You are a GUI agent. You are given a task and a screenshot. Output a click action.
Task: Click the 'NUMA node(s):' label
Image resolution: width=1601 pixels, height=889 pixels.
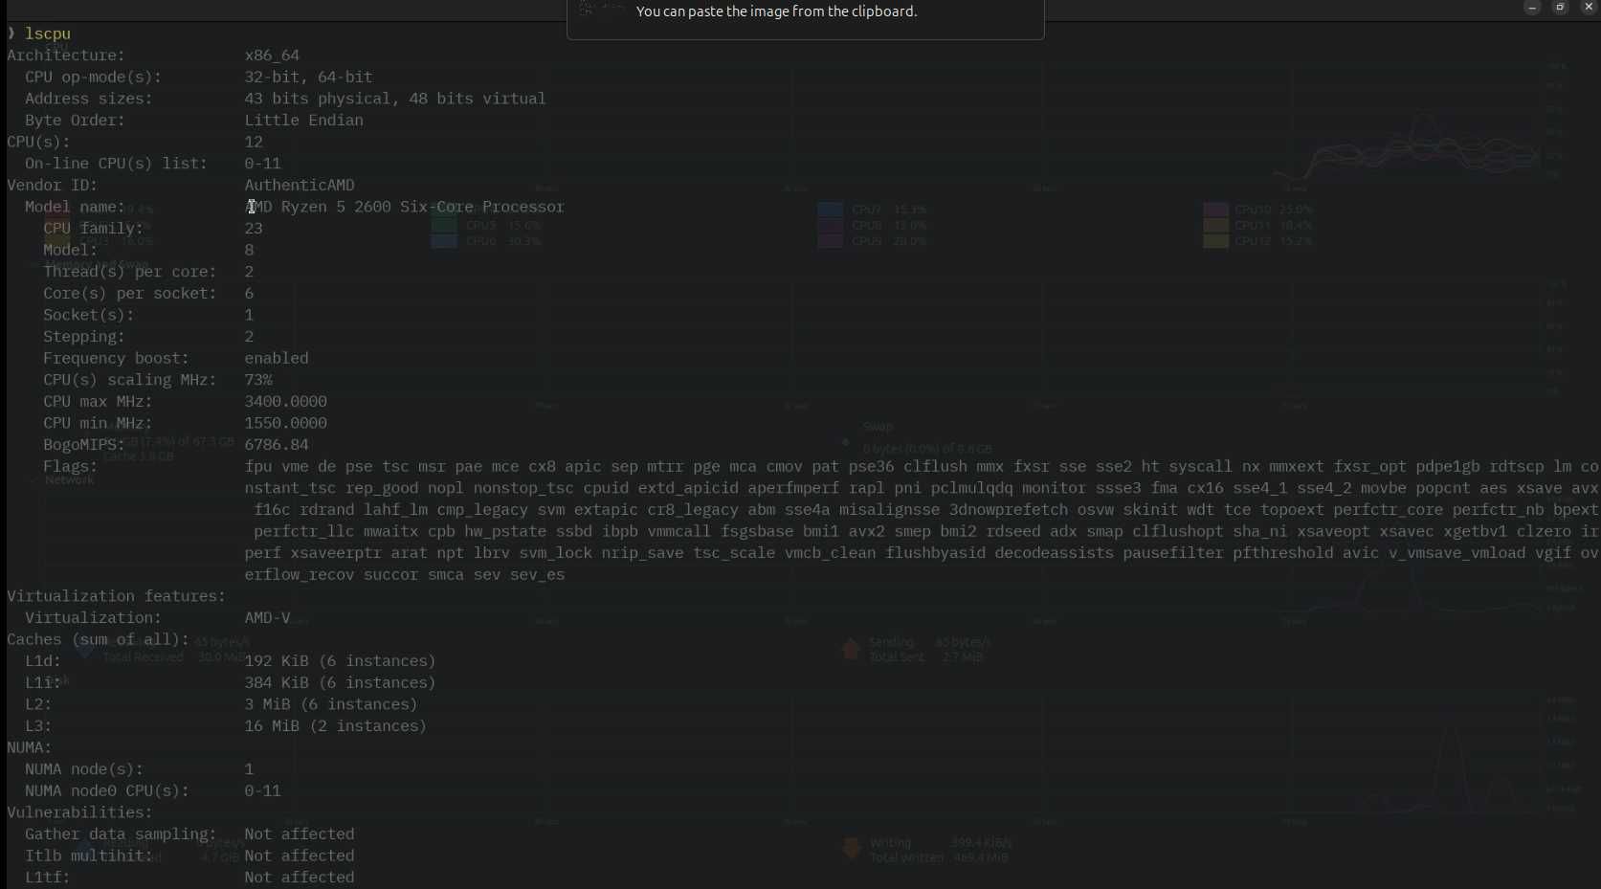tap(84, 769)
